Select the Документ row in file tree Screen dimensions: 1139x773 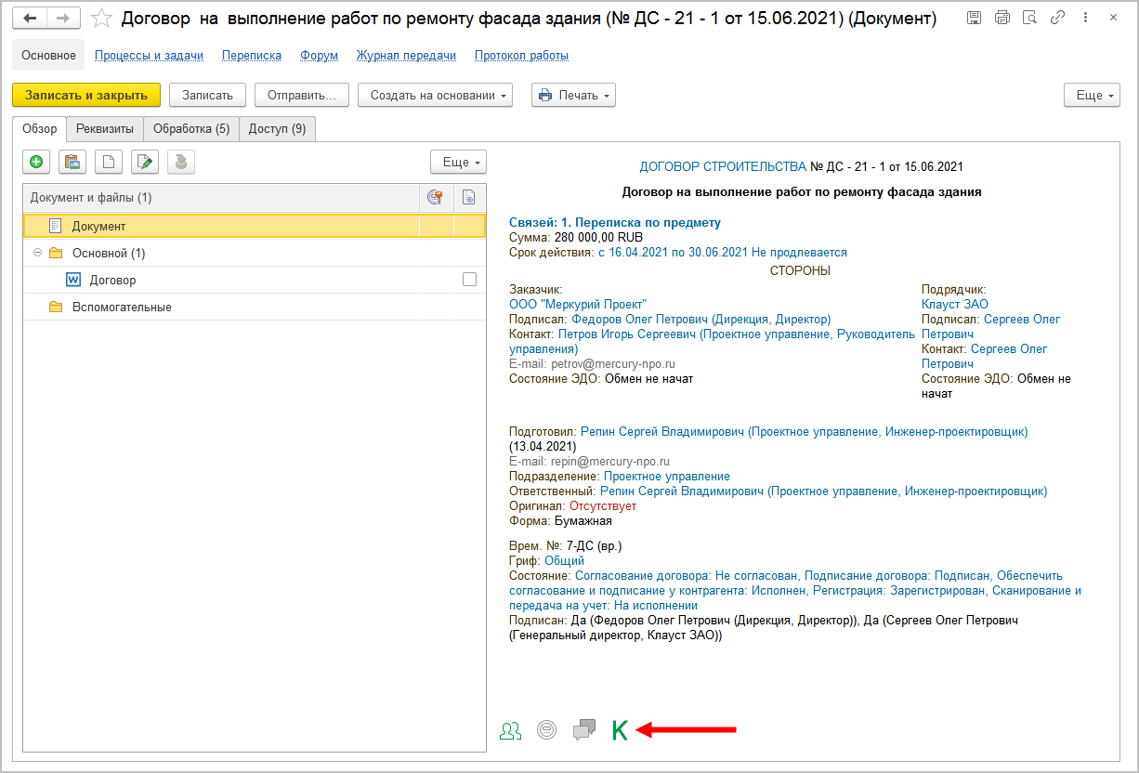(254, 226)
